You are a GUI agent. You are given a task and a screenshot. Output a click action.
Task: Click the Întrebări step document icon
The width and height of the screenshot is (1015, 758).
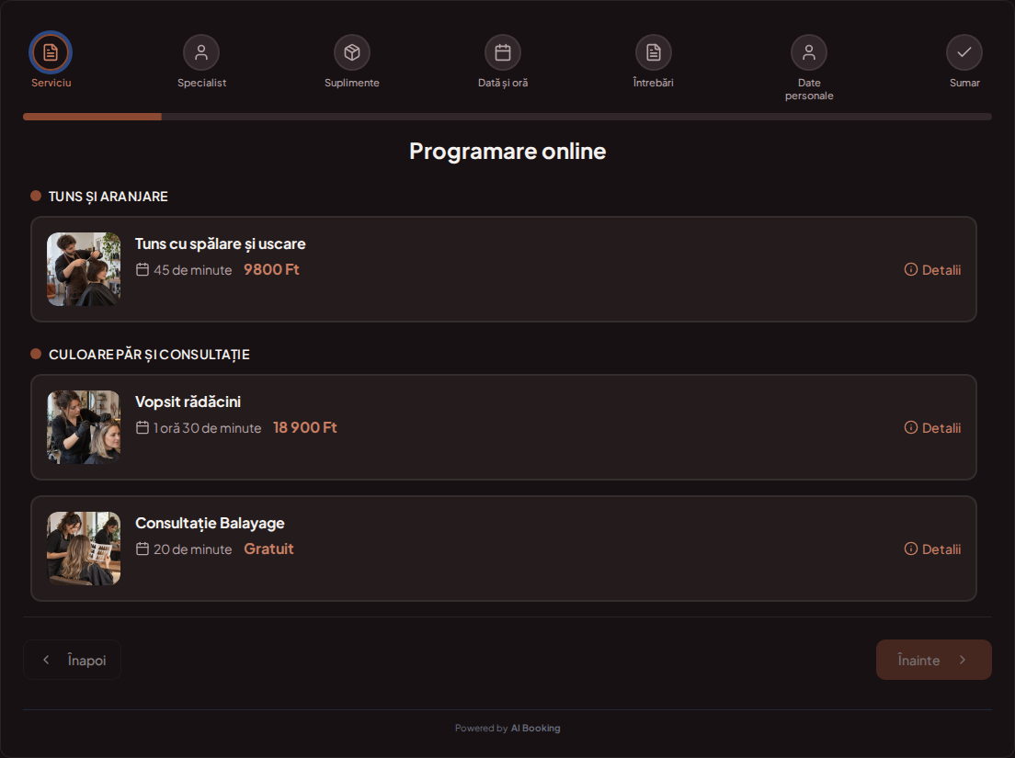[654, 52]
